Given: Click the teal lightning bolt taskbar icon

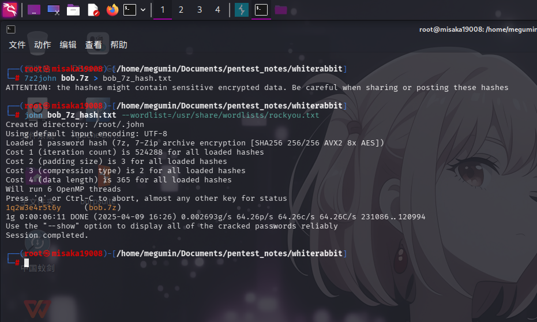Looking at the screenshot, I should click(x=242, y=10).
